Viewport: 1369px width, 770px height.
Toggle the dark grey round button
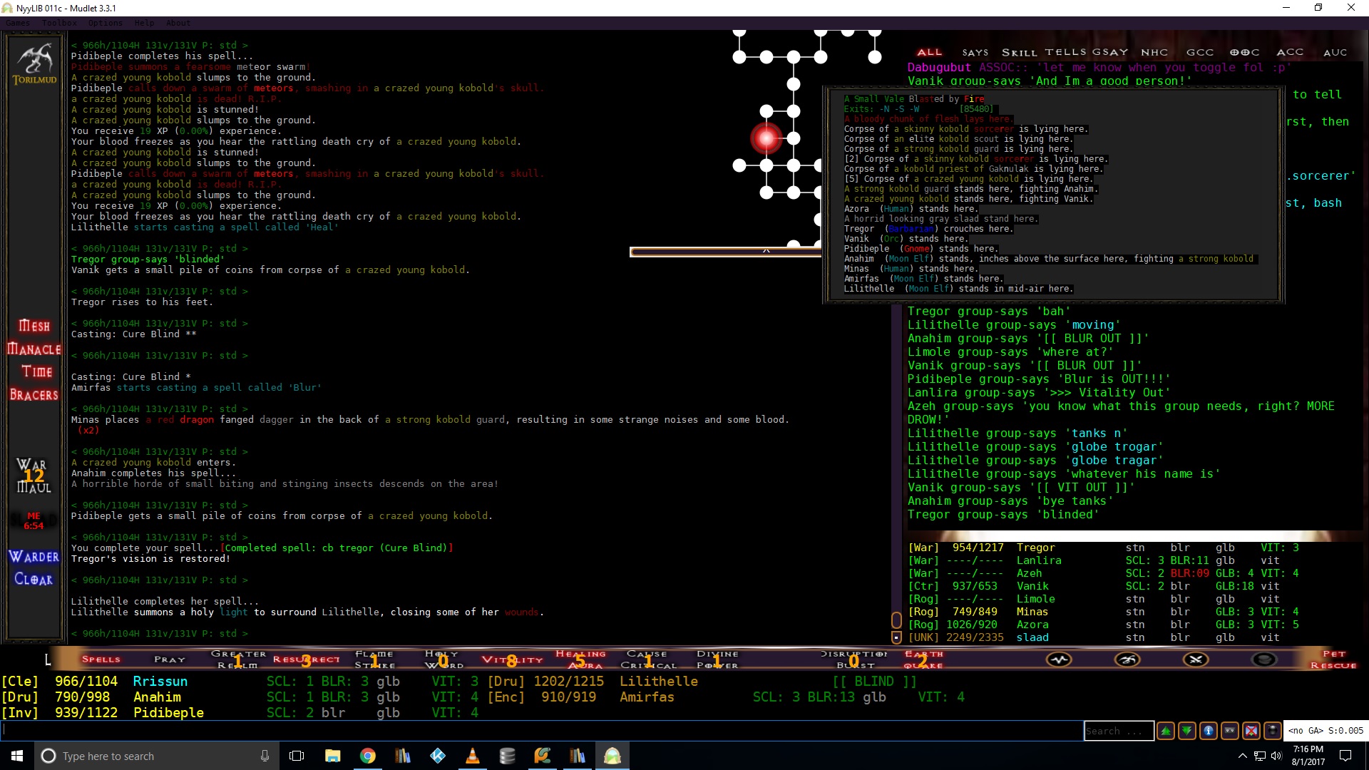click(1264, 659)
